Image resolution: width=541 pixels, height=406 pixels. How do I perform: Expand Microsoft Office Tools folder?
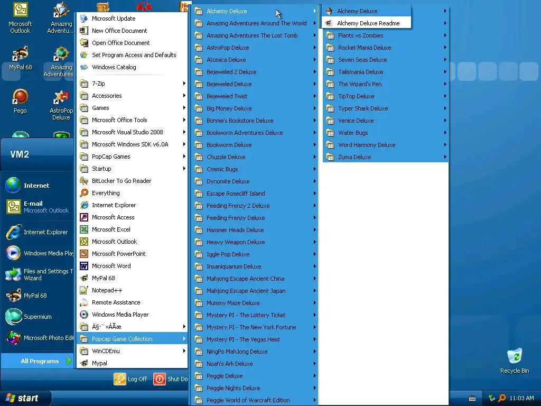[132, 120]
